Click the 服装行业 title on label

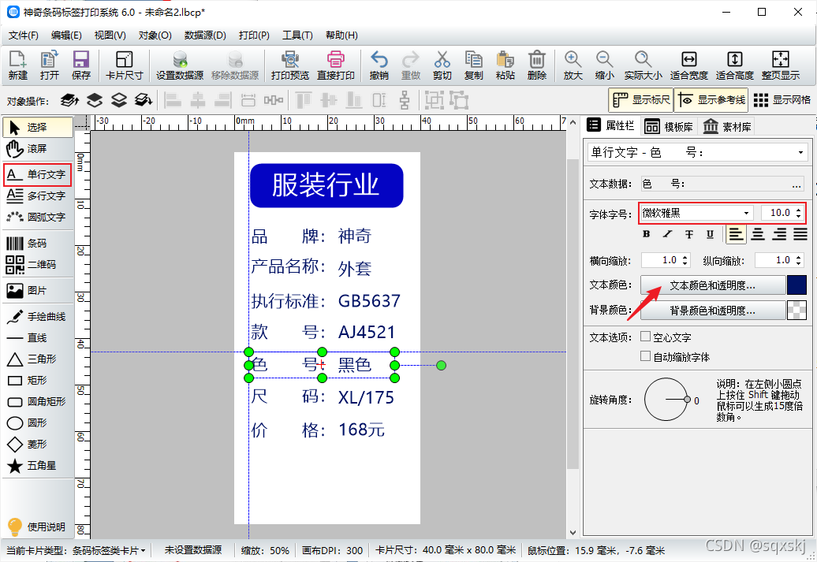click(326, 185)
